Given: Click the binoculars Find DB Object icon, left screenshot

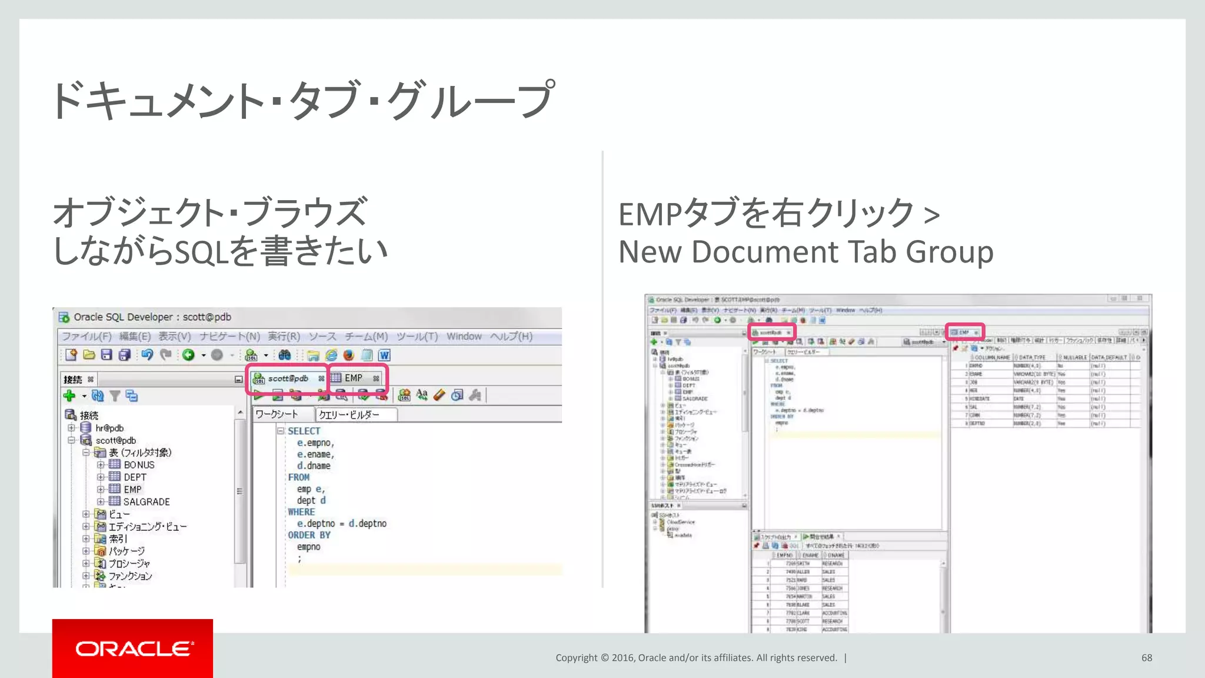Looking at the screenshot, I should coord(285,355).
